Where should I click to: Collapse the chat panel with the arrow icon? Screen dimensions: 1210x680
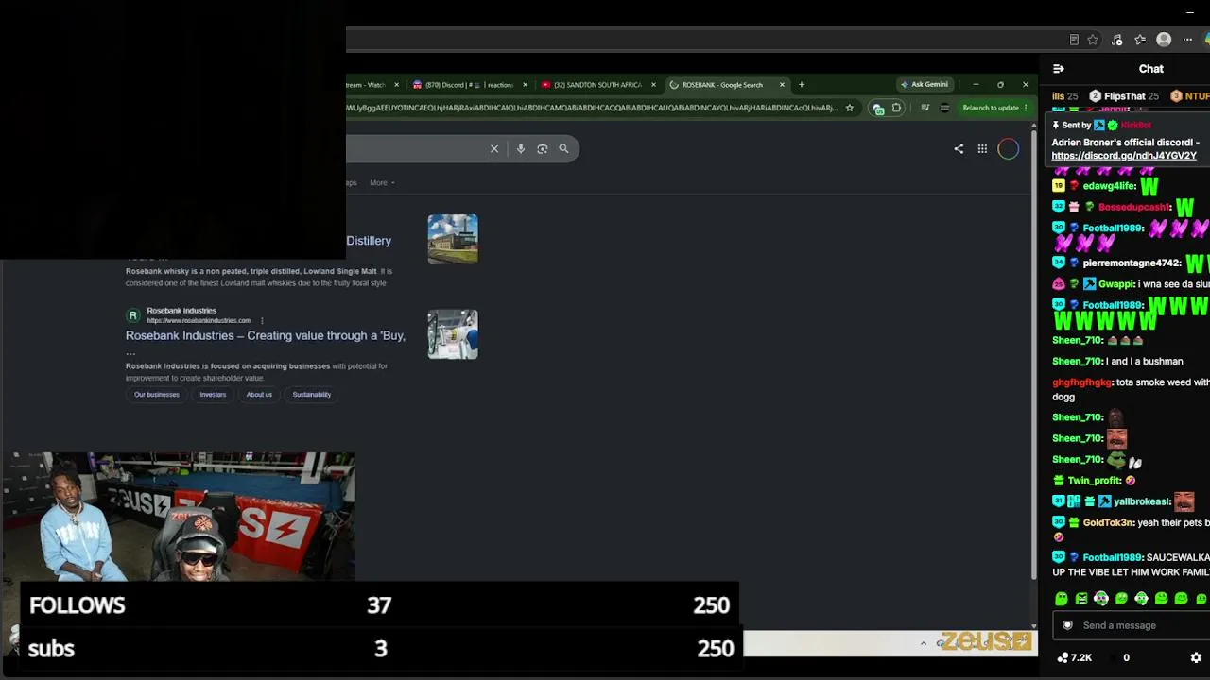(x=1058, y=69)
